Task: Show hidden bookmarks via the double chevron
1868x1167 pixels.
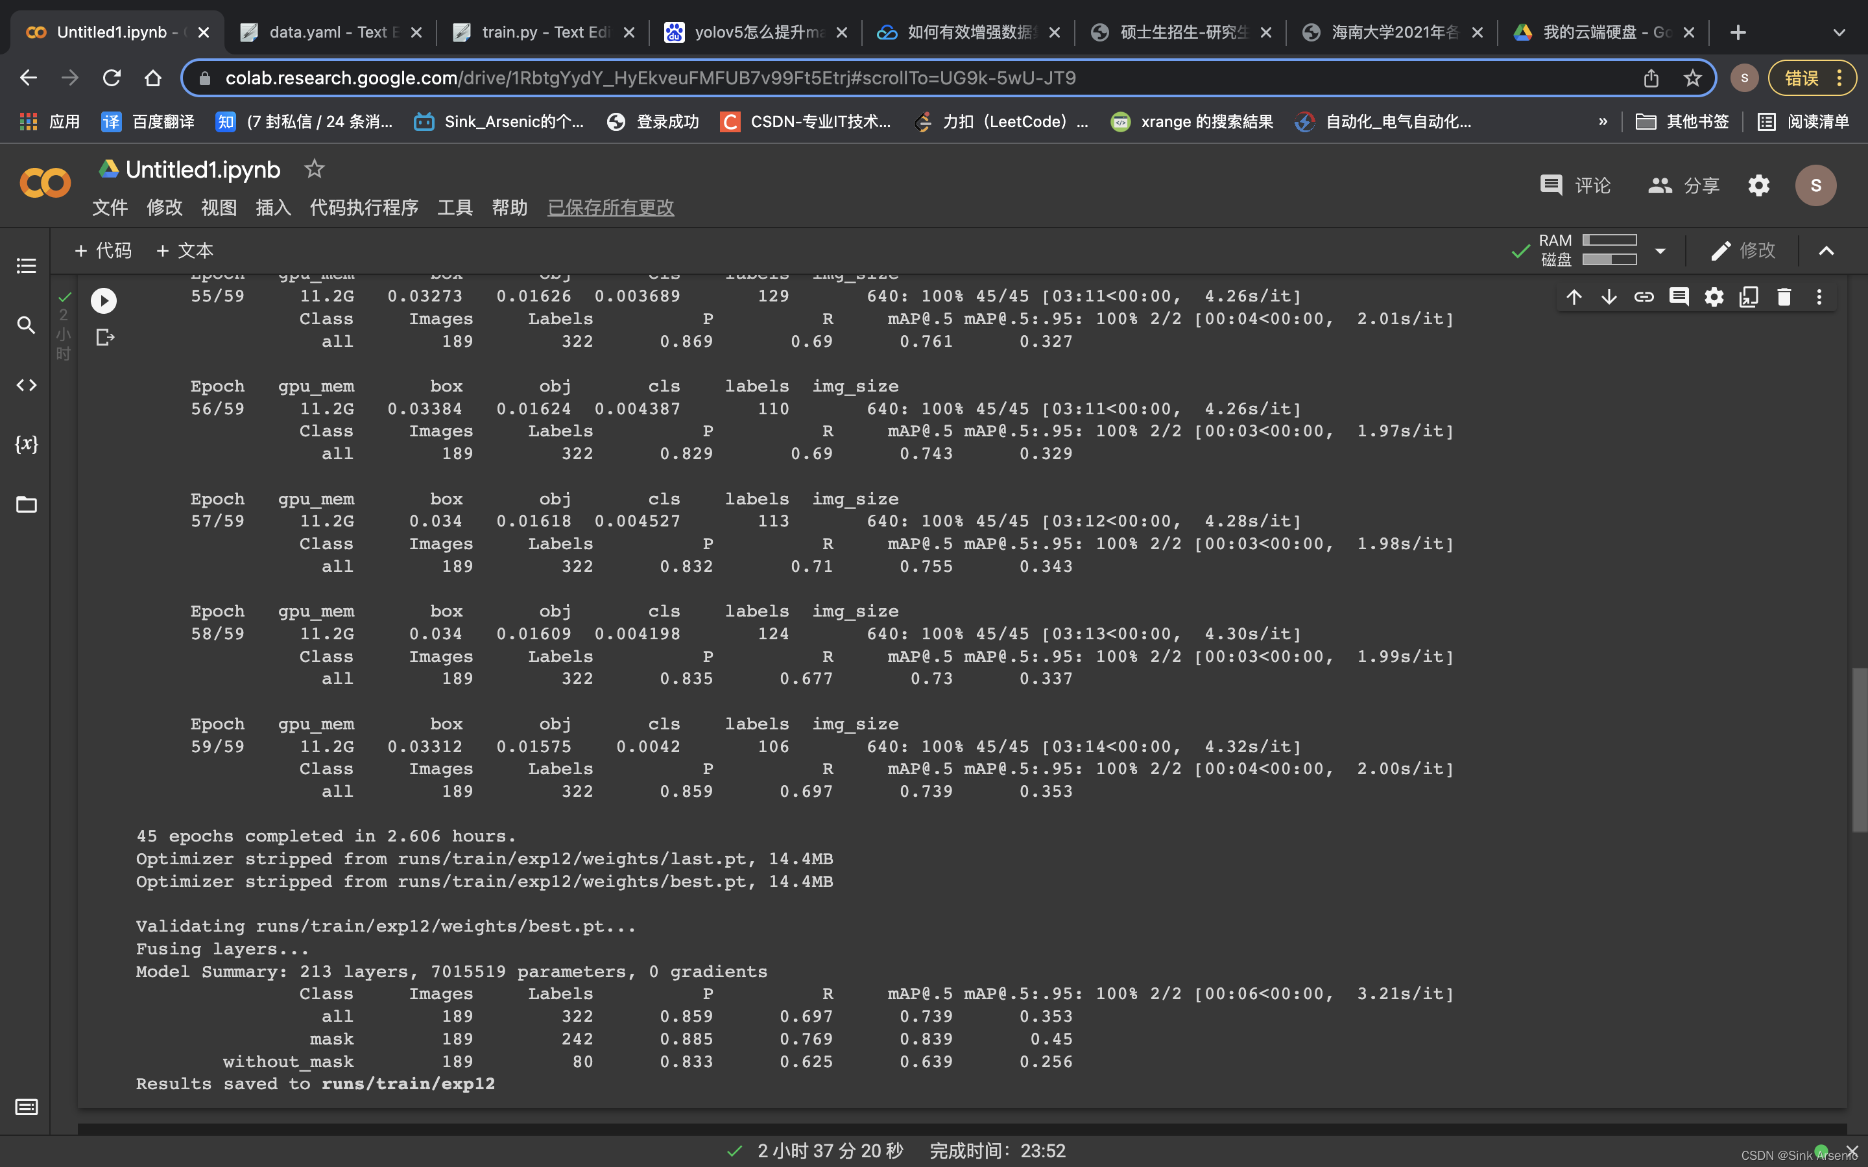Action: point(1603,121)
